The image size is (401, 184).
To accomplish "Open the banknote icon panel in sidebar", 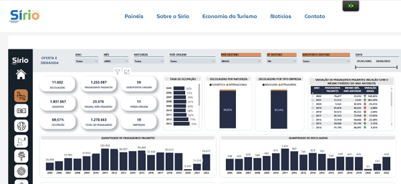I will point(21,111).
